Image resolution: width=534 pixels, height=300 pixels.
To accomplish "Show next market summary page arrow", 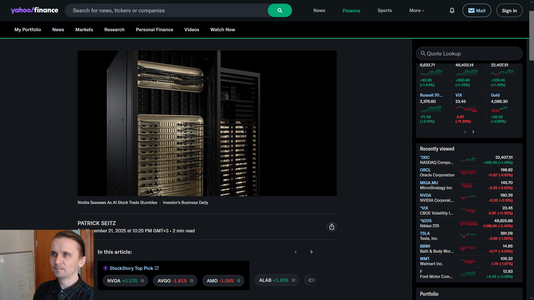I will (x=473, y=132).
